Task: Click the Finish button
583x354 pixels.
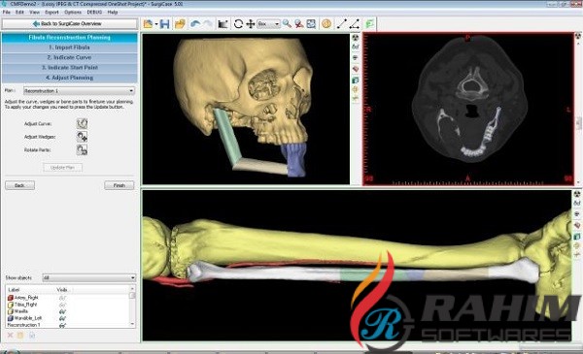Action: coord(119,185)
